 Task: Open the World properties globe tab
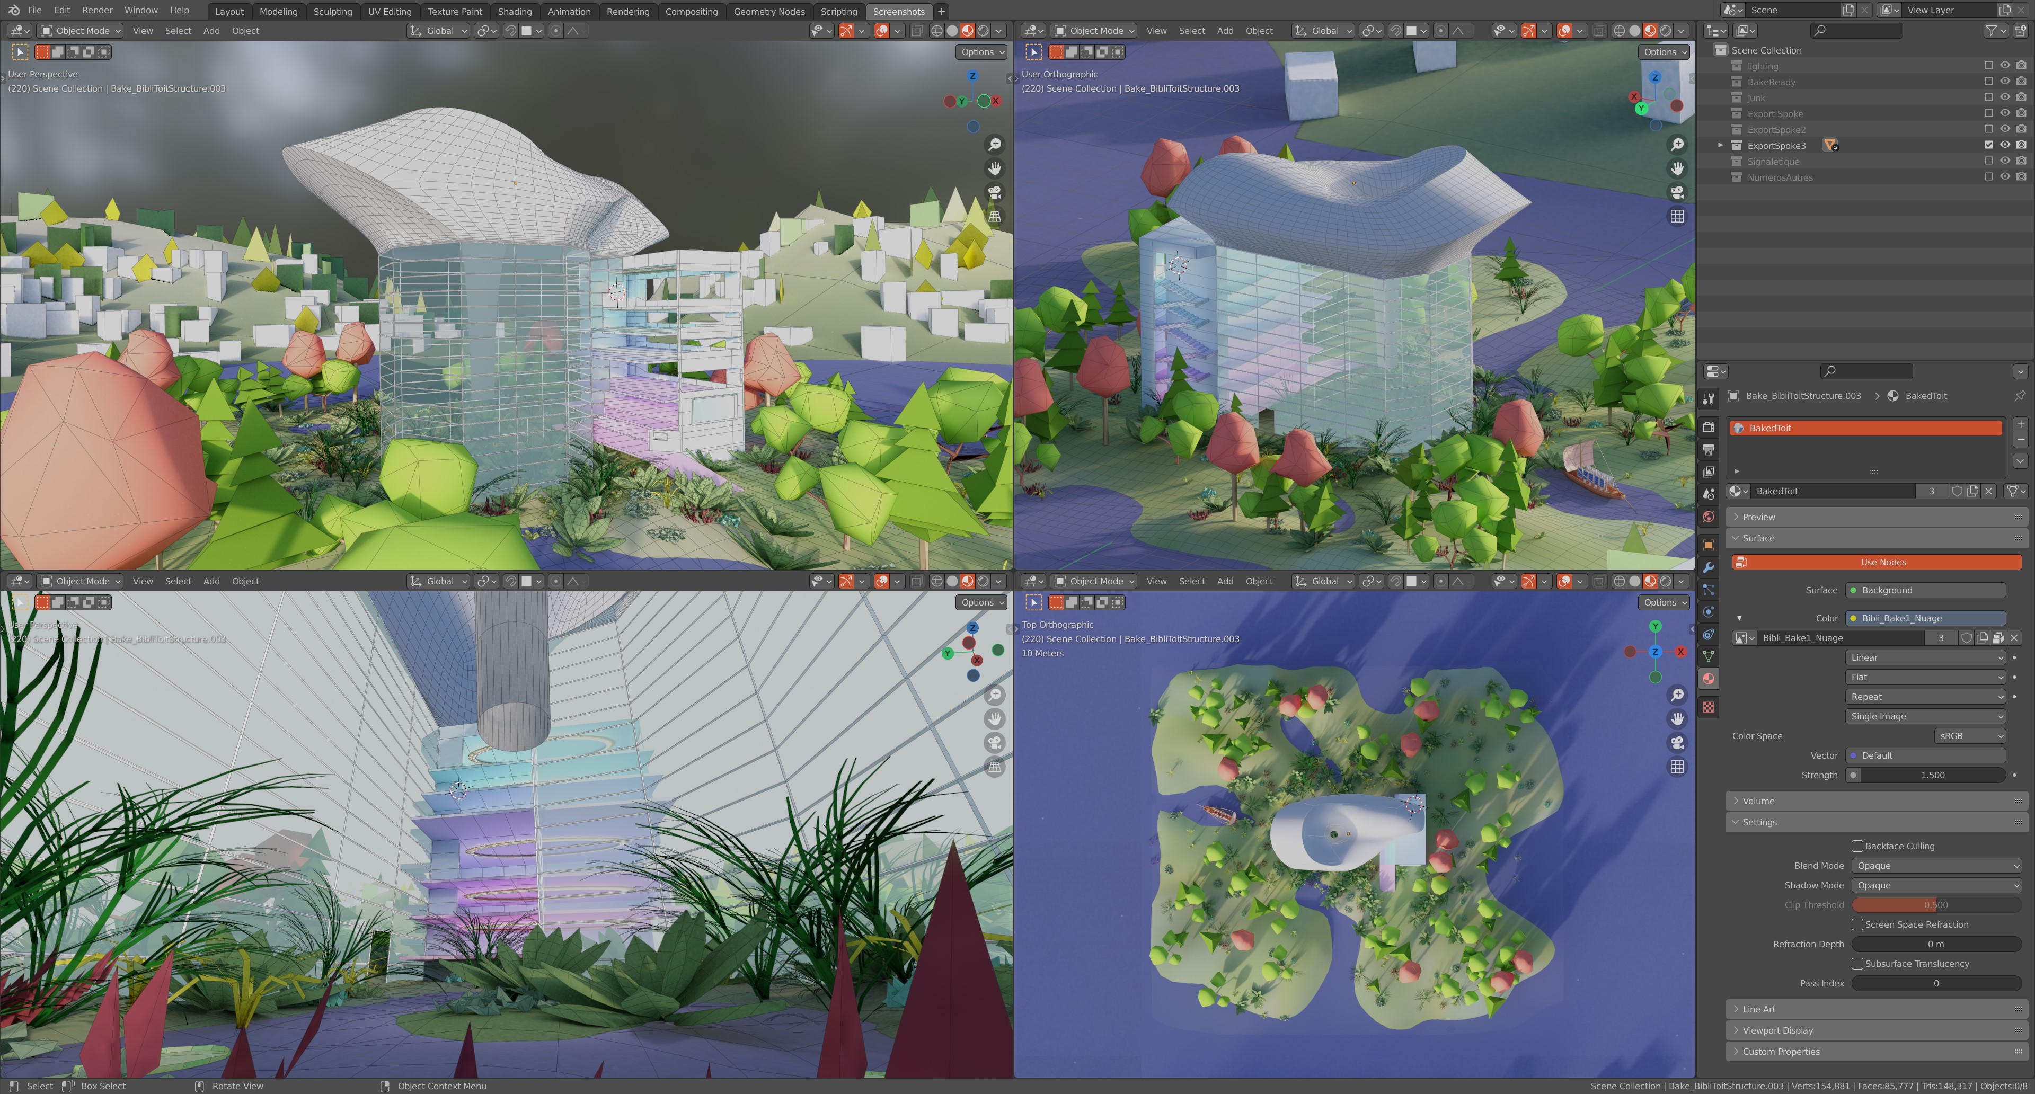click(1708, 517)
